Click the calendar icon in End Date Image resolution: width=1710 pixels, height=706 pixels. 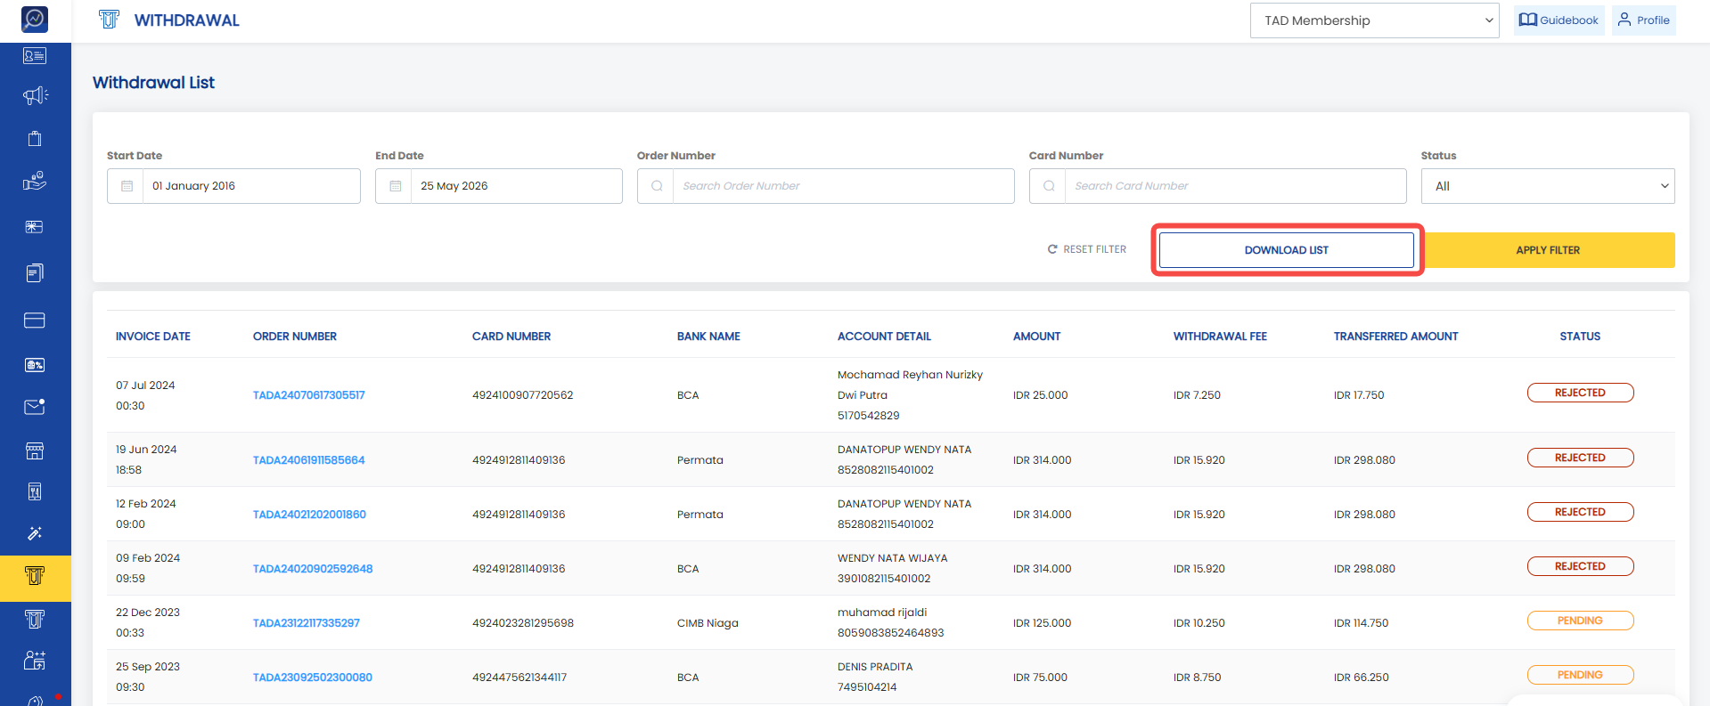tap(395, 186)
